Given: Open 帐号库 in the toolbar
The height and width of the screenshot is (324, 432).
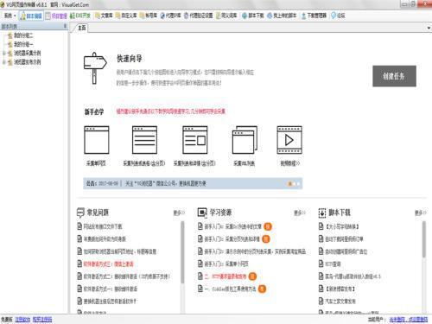Looking at the screenshot, I should (148, 16).
